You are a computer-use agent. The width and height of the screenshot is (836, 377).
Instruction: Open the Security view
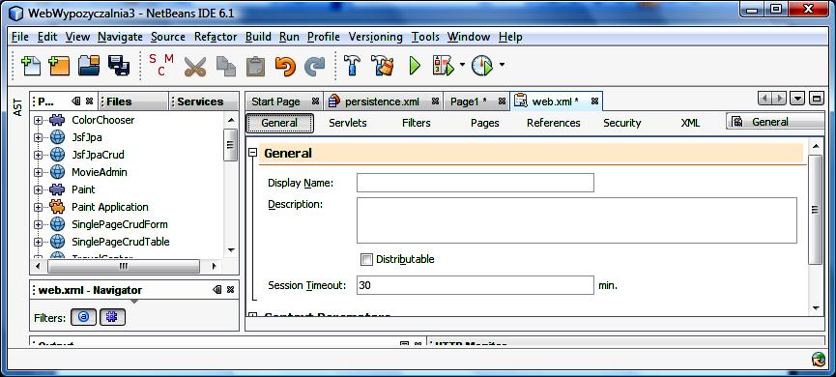[x=621, y=123]
